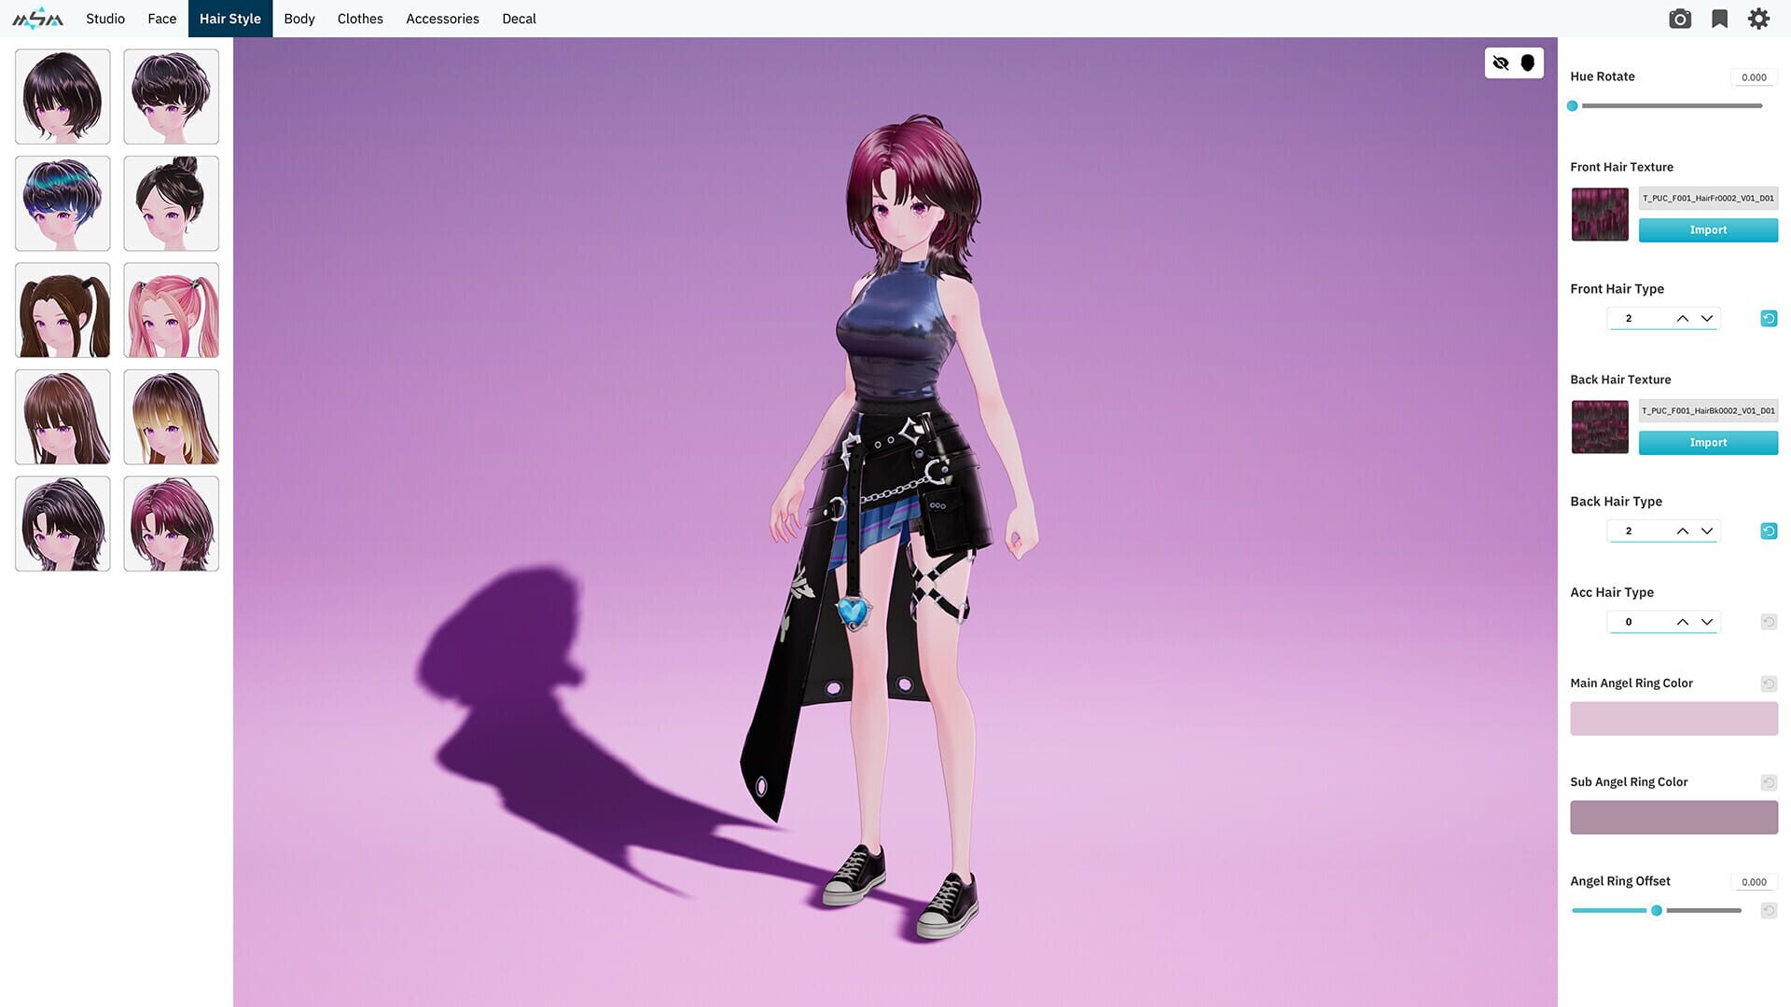This screenshot has height=1007, width=1791.
Task: Click Import under Front Hair Texture
Action: pyautogui.click(x=1708, y=229)
